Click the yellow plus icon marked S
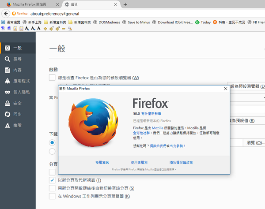 coord(57,29)
